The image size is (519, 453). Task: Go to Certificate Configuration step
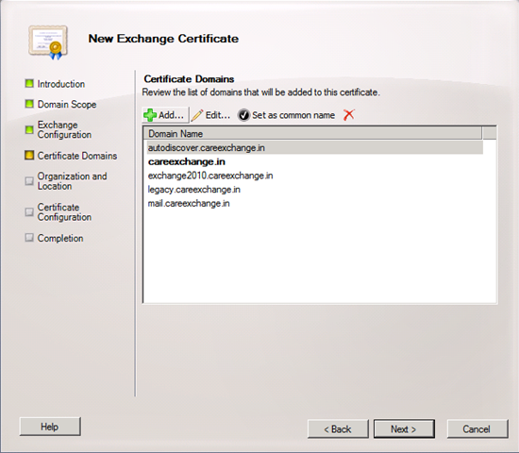pos(64,212)
